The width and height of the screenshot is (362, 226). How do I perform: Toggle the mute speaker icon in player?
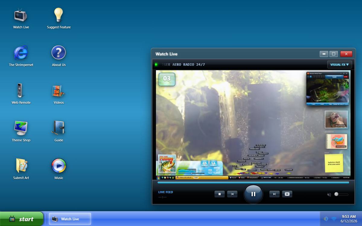(x=329, y=195)
